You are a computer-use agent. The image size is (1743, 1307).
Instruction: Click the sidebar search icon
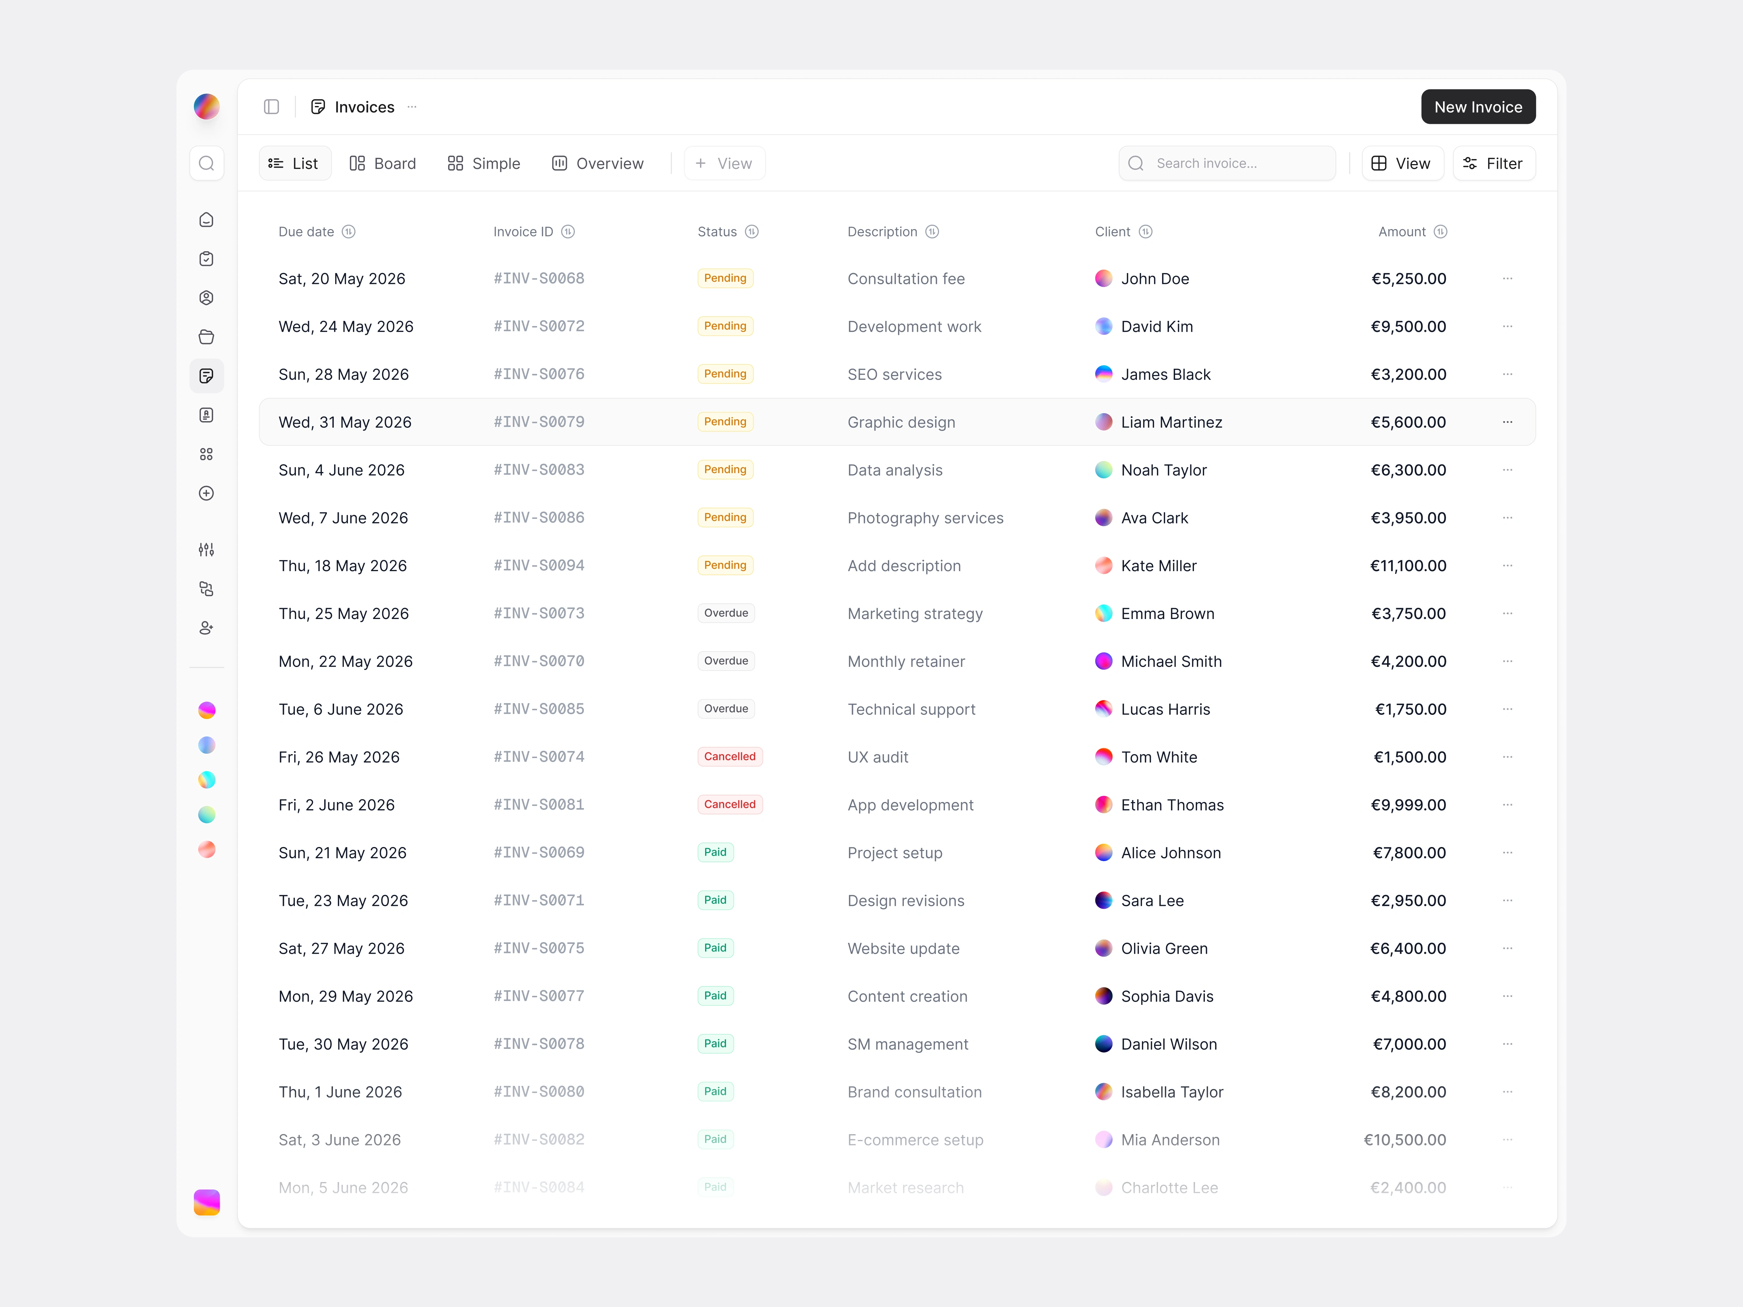(x=207, y=163)
